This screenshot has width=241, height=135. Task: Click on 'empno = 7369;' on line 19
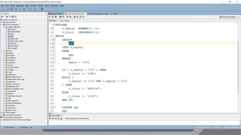pos(79,62)
